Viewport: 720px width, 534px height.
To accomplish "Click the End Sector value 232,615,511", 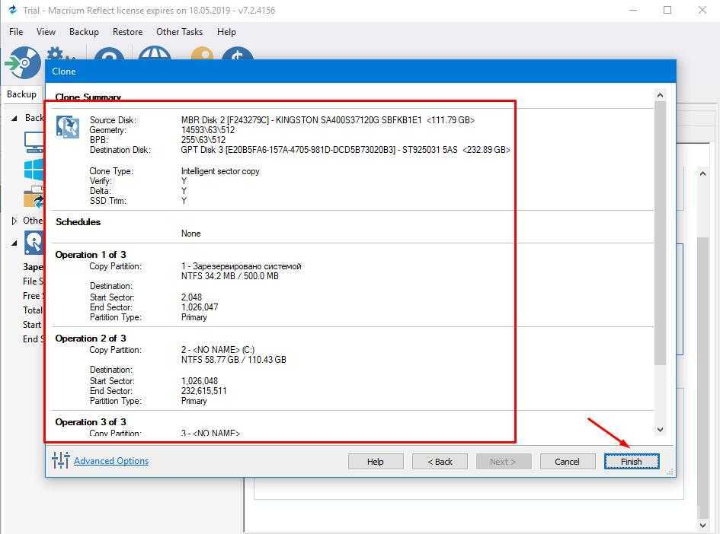I will click(x=203, y=391).
